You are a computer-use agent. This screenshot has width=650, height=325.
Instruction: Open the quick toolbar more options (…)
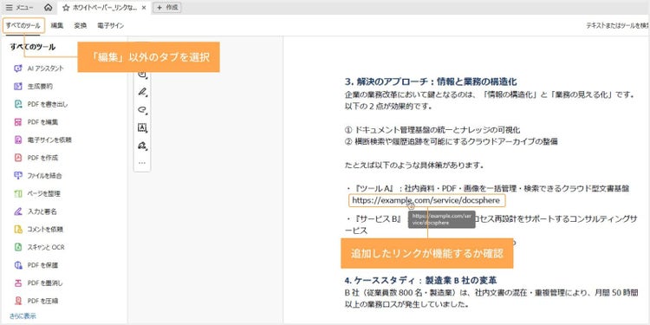pyautogui.click(x=142, y=163)
